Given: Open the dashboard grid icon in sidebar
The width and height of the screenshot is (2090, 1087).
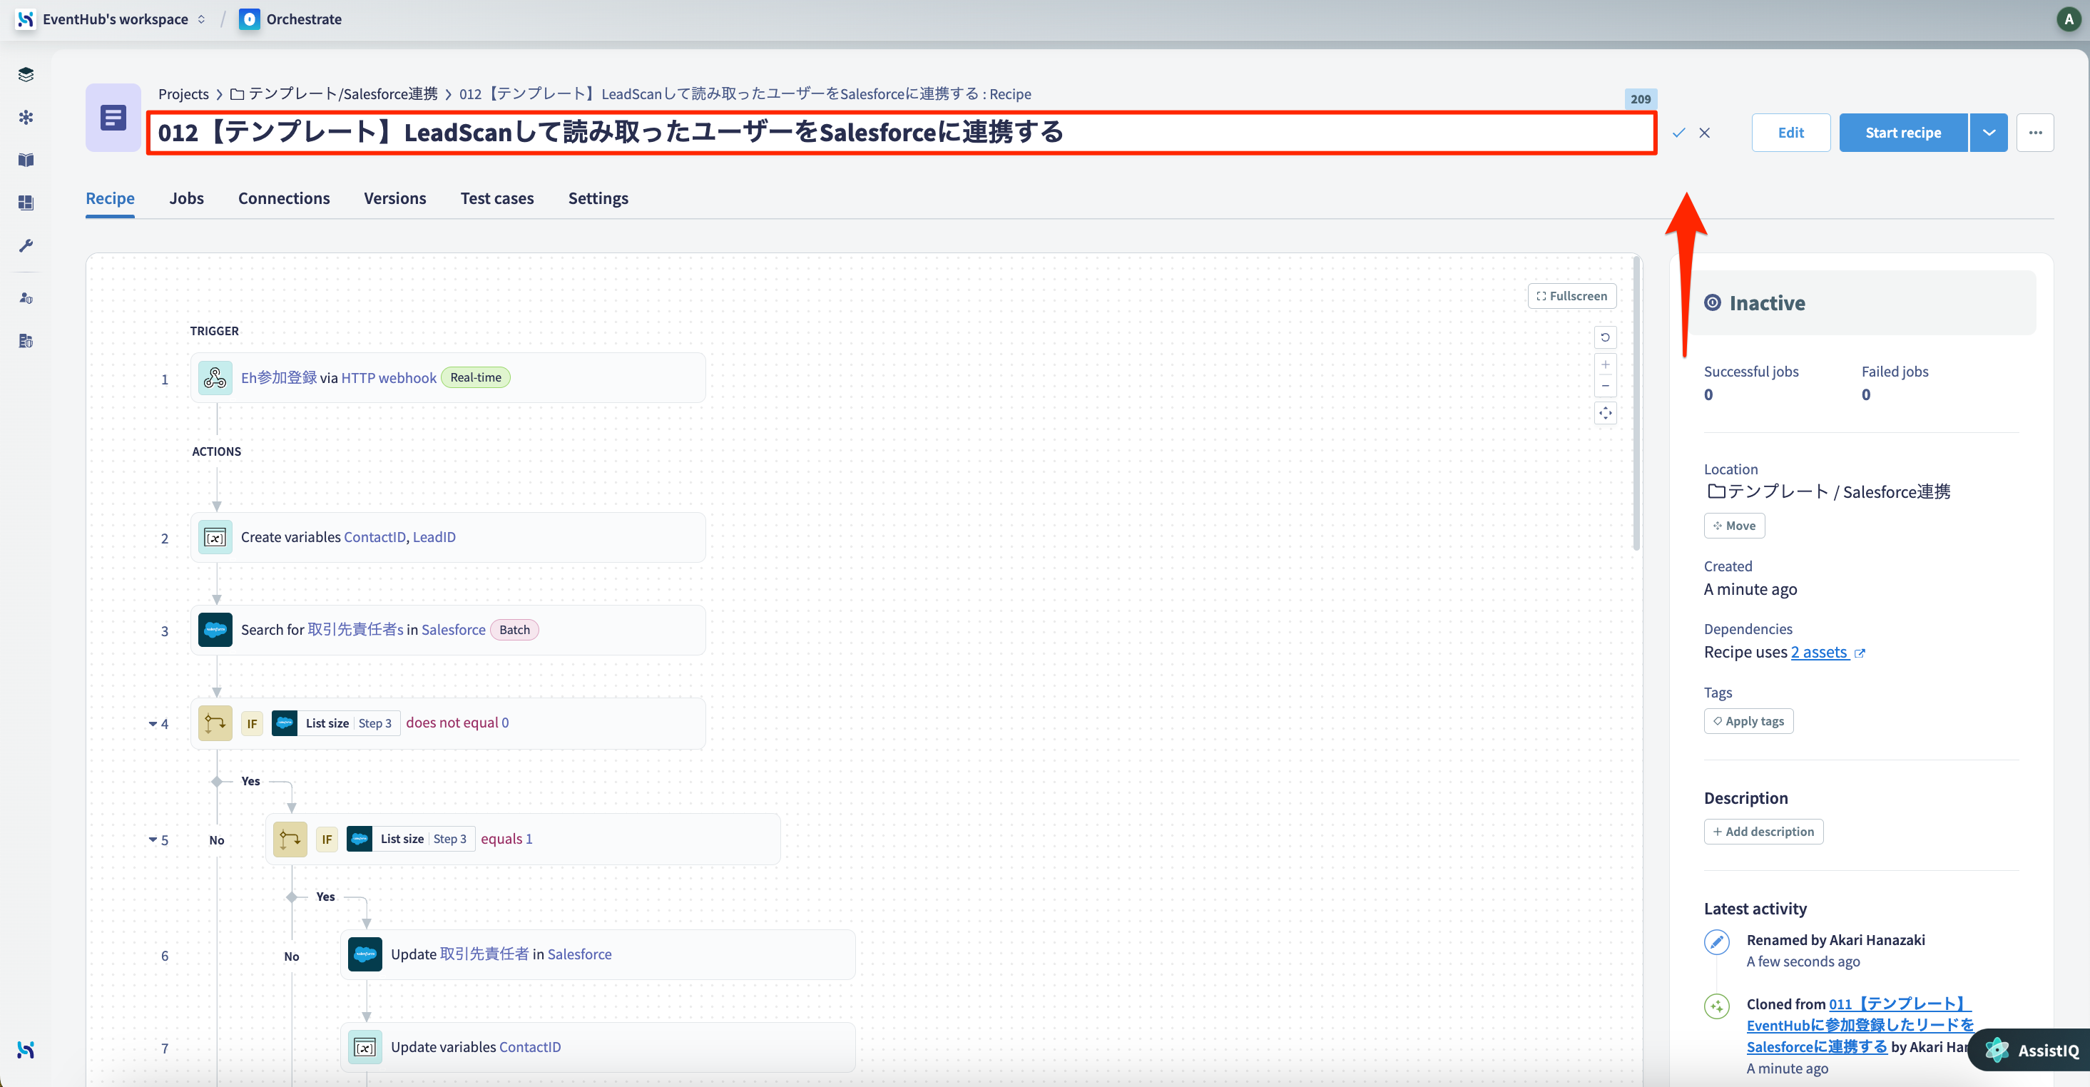Looking at the screenshot, I should pos(26,203).
